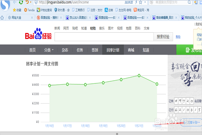
Task: Open the Tenda bookmark
Action: (29, 10)
